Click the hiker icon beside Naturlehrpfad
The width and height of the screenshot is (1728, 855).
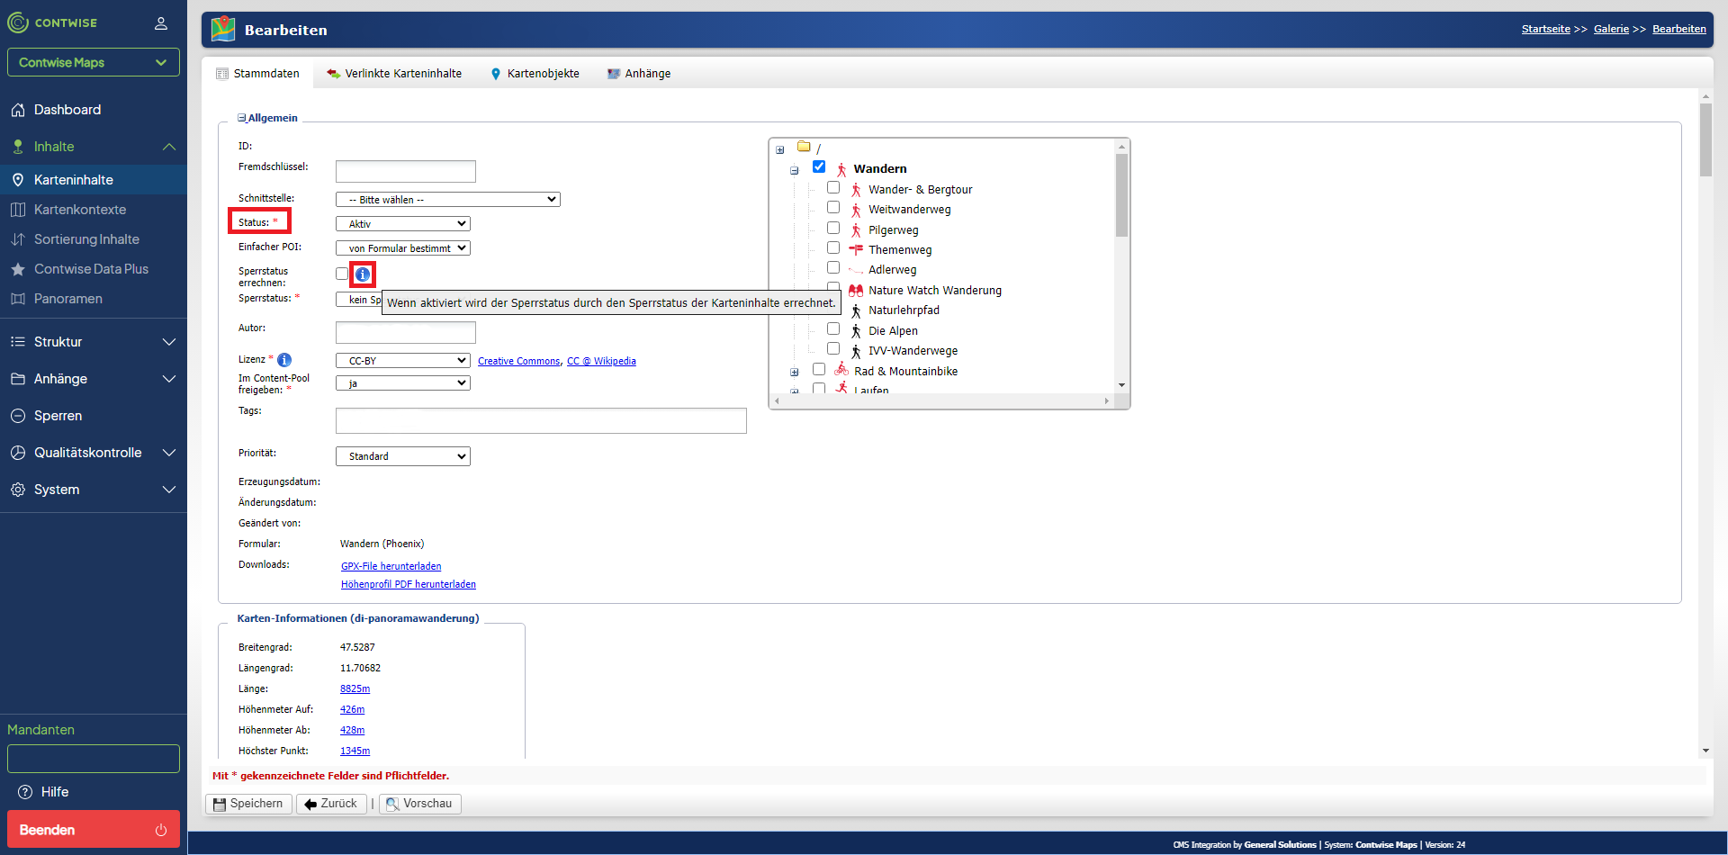[x=856, y=310]
